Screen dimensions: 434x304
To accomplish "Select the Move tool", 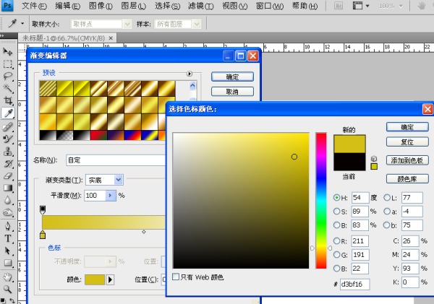I will coord(8,52).
